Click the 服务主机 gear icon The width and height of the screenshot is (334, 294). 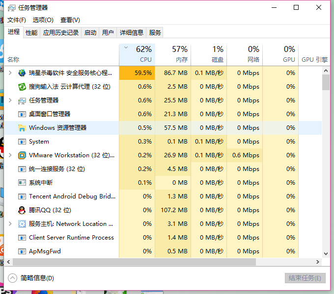[22, 224]
